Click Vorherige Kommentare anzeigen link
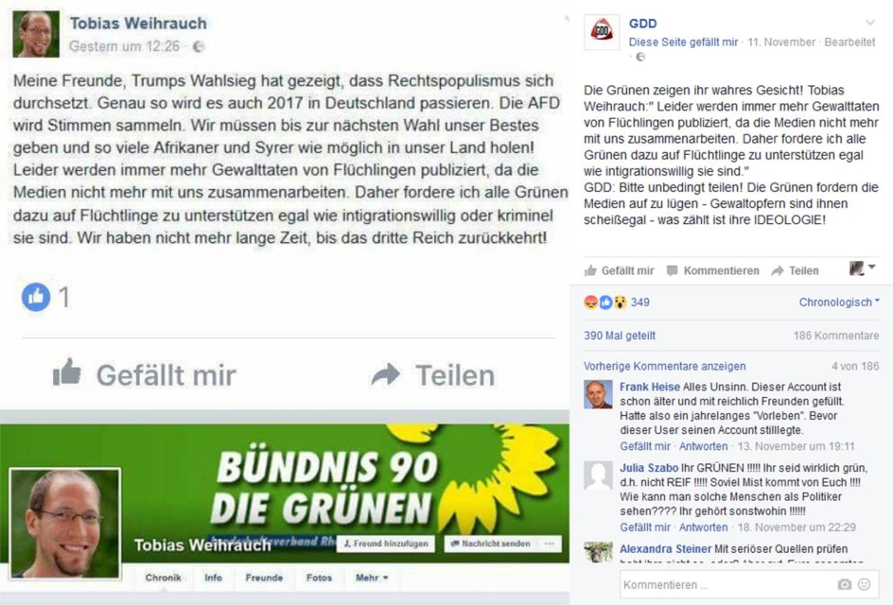Screen dimensions: 893x605 tap(665, 366)
